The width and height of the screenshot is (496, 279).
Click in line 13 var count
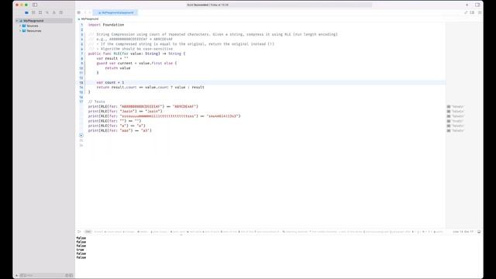click(110, 83)
